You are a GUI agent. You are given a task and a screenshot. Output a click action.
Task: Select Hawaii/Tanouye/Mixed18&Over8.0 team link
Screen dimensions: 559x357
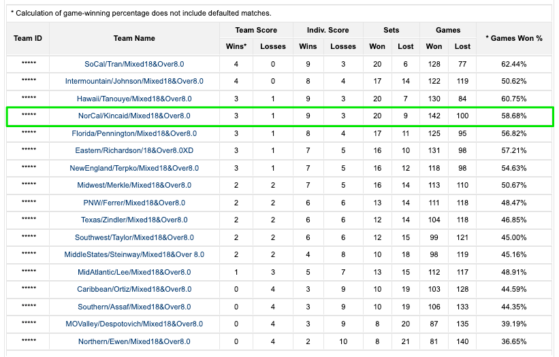click(x=134, y=99)
